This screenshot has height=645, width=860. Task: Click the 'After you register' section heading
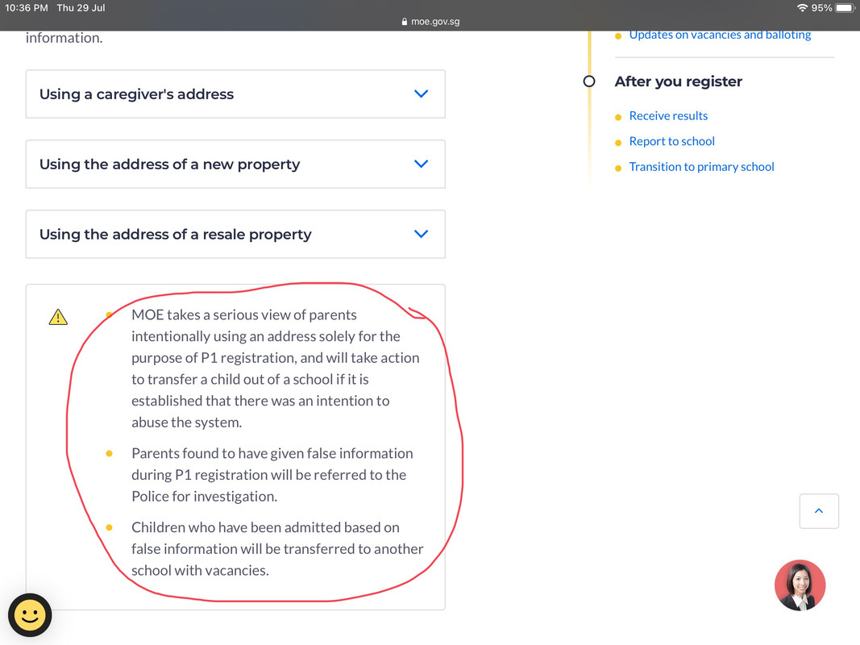[x=678, y=81]
